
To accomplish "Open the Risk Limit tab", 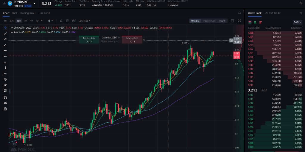I will [44, 13].
